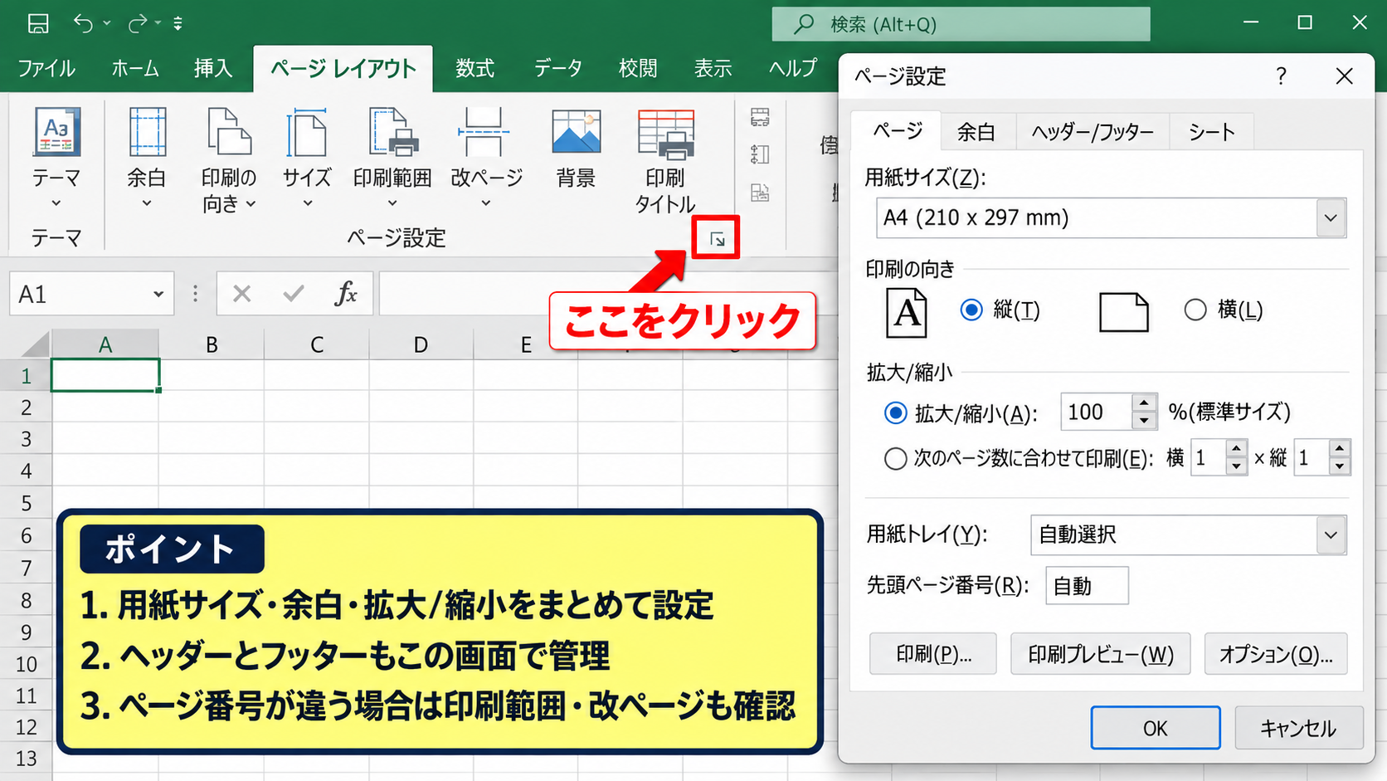Open the 印刷の向き orientation ribbon icon
The height and width of the screenshot is (781, 1387).
[229, 133]
